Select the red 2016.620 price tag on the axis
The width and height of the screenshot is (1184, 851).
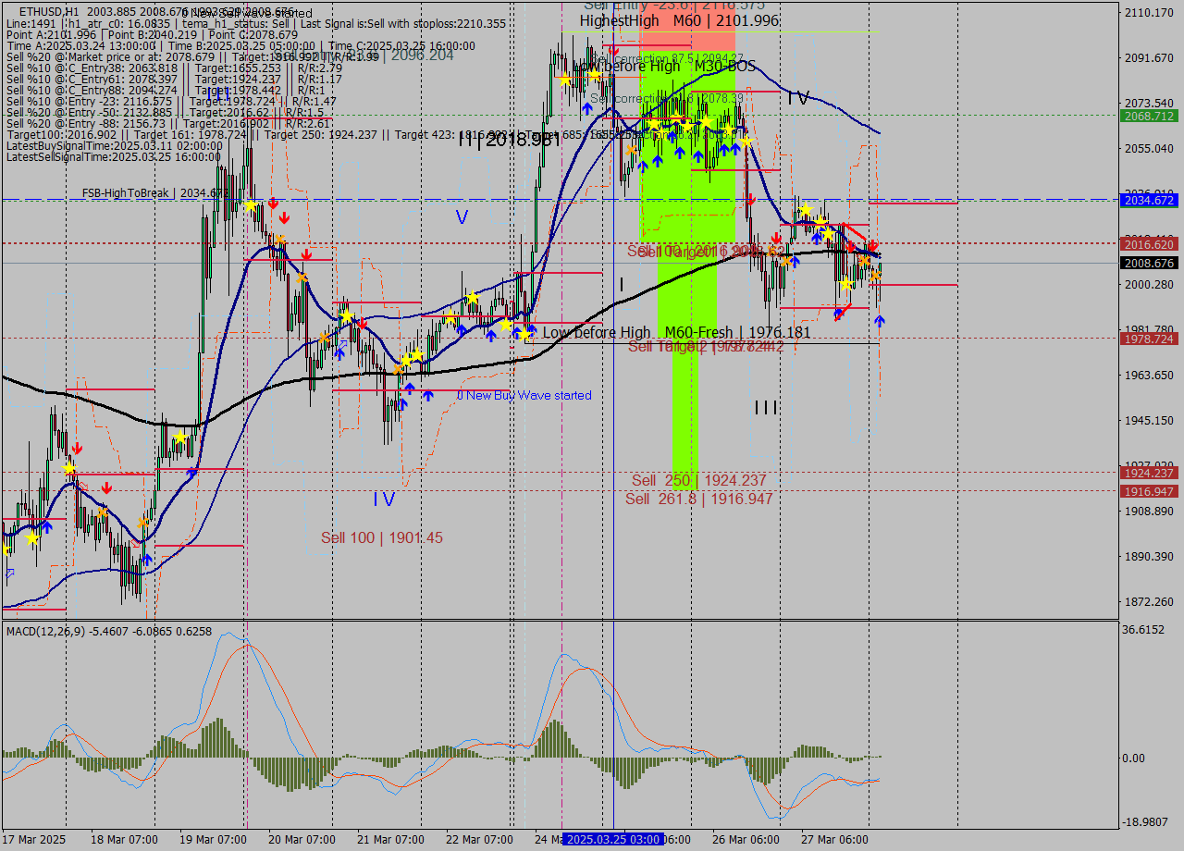[1151, 244]
